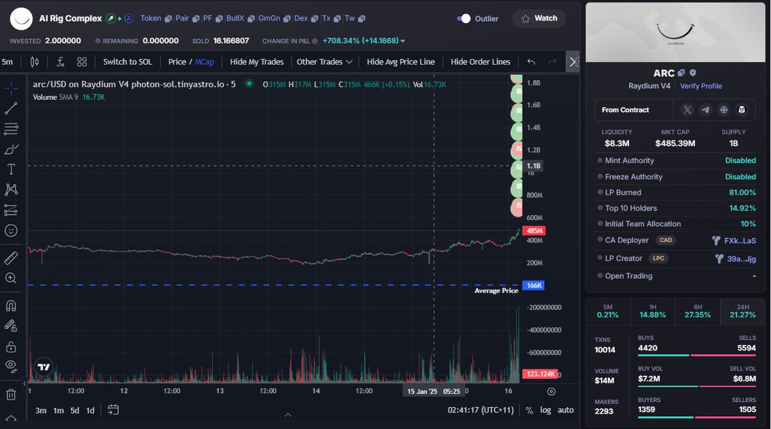Open chart settings gear near price axis

pos(551,391)
